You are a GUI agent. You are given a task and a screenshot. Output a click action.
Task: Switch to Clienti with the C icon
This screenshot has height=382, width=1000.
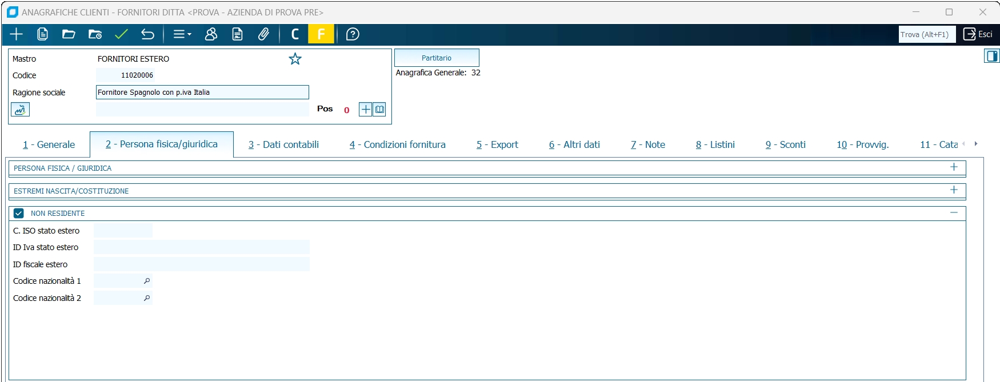coord(295,34)
